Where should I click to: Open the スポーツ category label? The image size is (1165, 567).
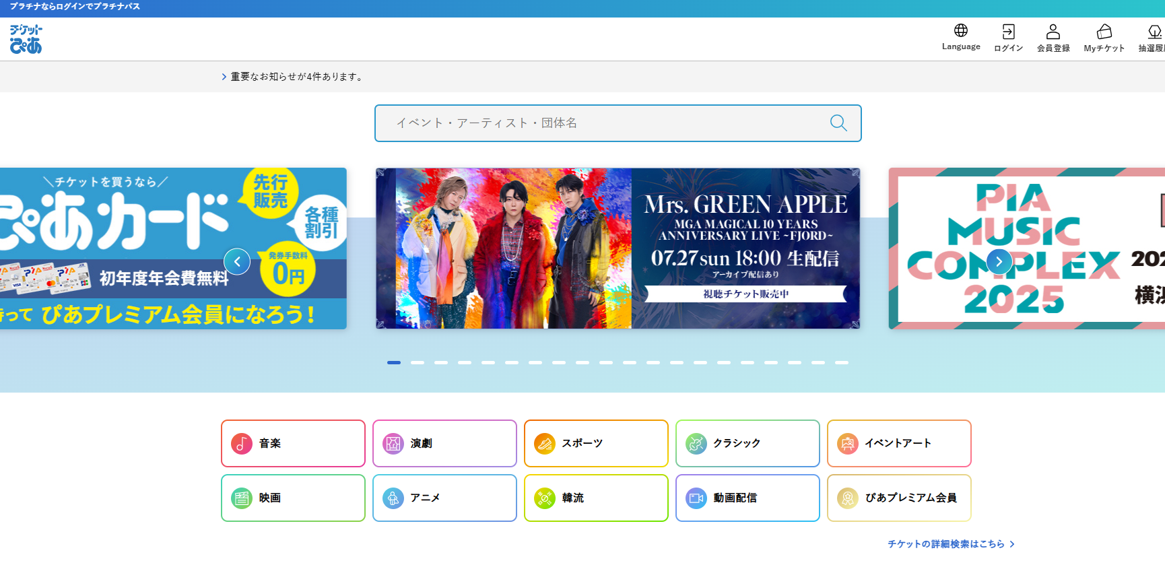point(582,443)
